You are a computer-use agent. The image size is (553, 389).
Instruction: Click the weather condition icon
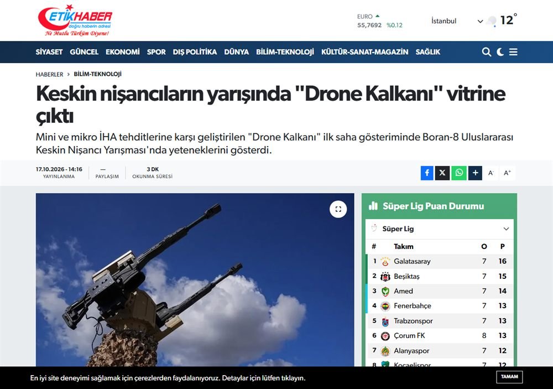coord(491,21)
